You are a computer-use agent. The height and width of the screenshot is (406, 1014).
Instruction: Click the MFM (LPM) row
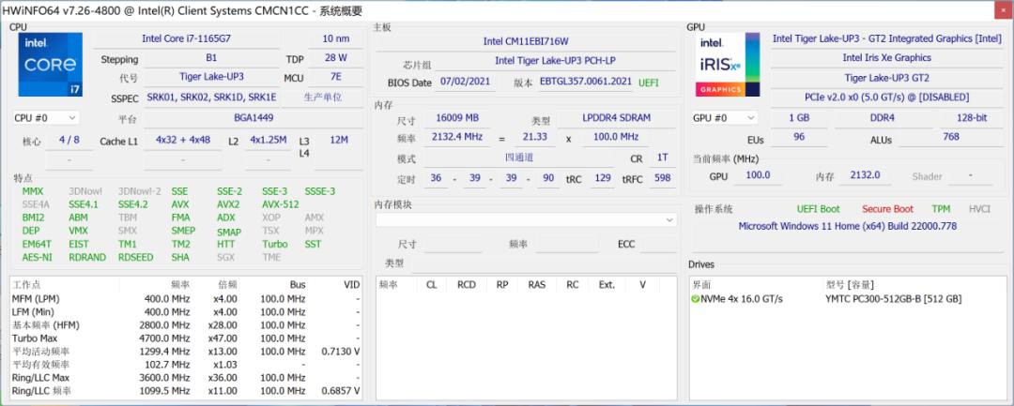coord(186,299)
